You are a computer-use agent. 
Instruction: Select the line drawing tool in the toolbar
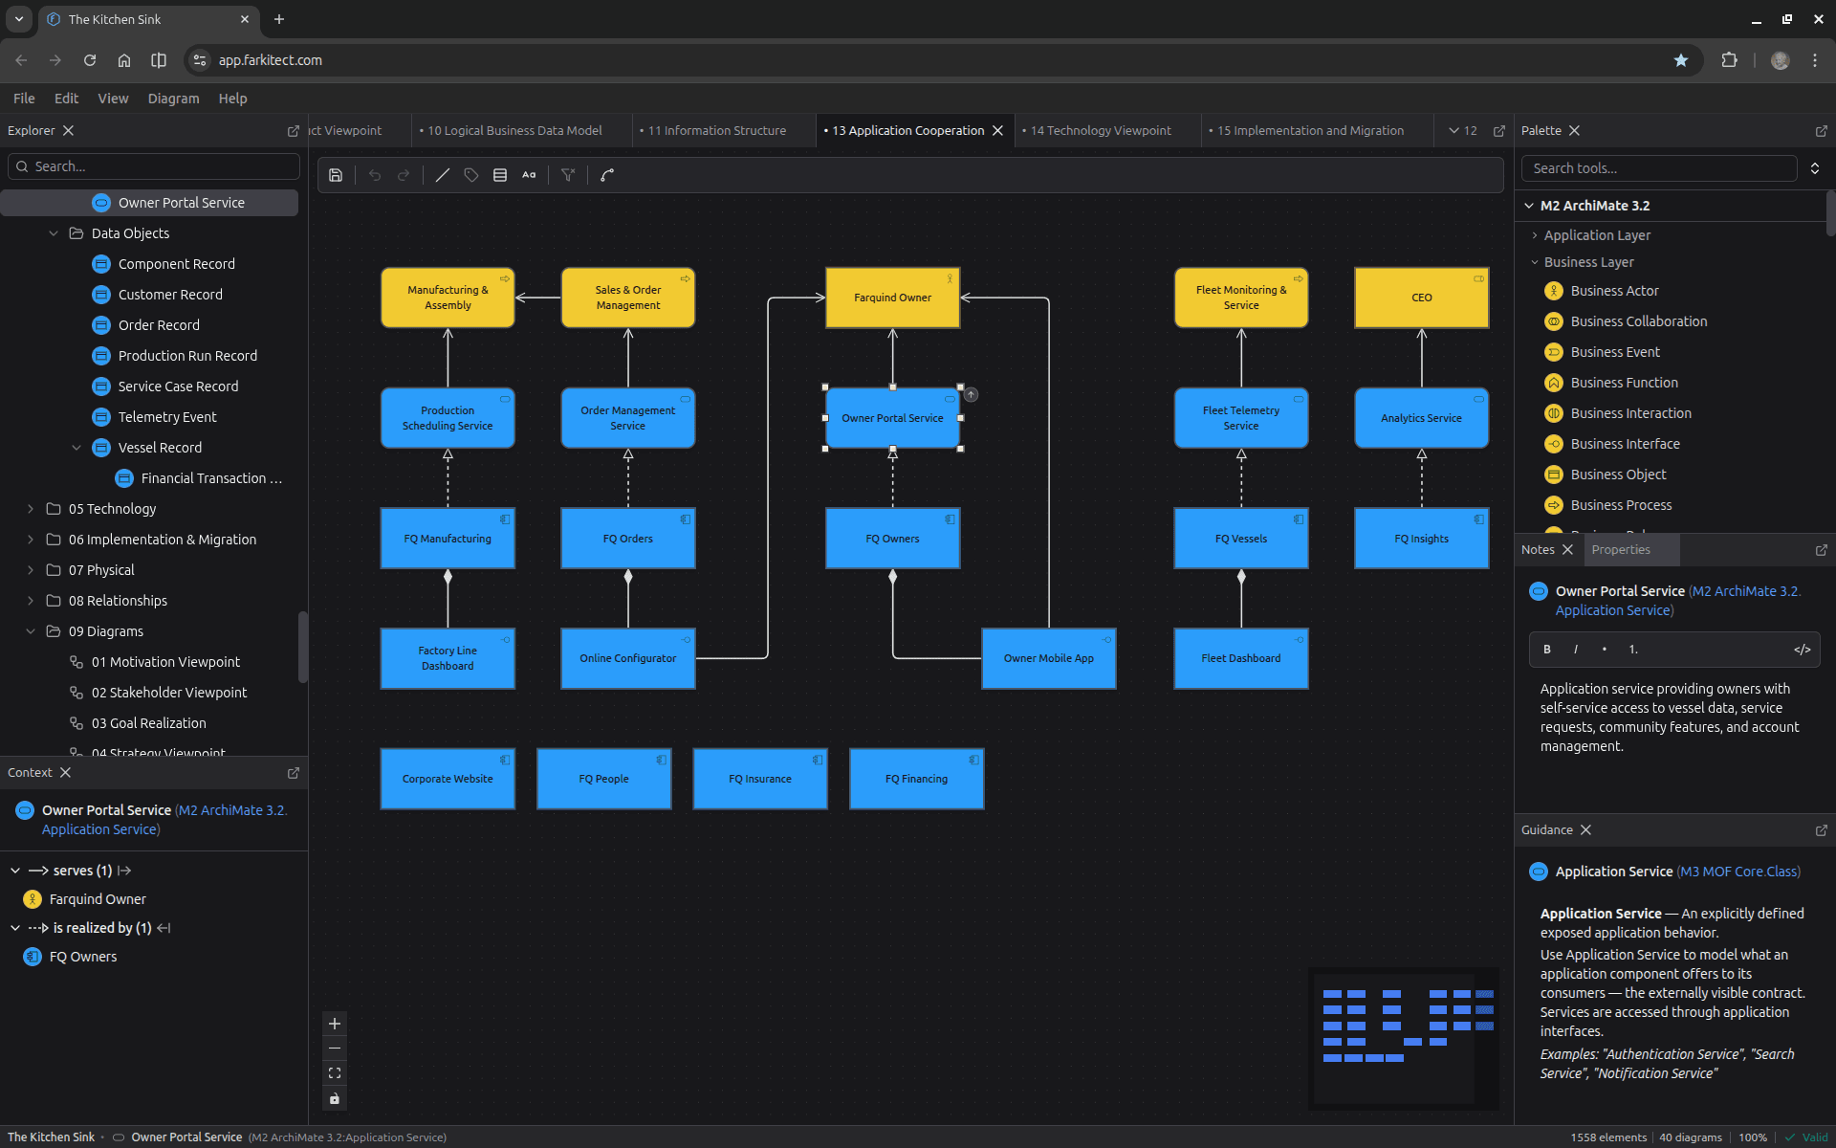[443, 175]
